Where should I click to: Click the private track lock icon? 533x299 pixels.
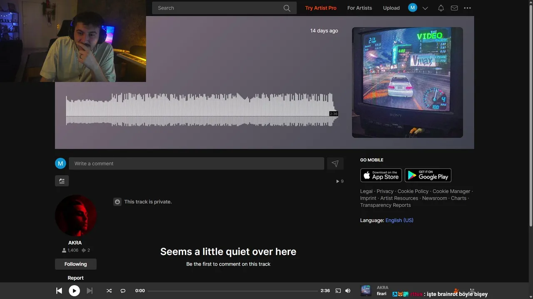(x=117, y=202)
